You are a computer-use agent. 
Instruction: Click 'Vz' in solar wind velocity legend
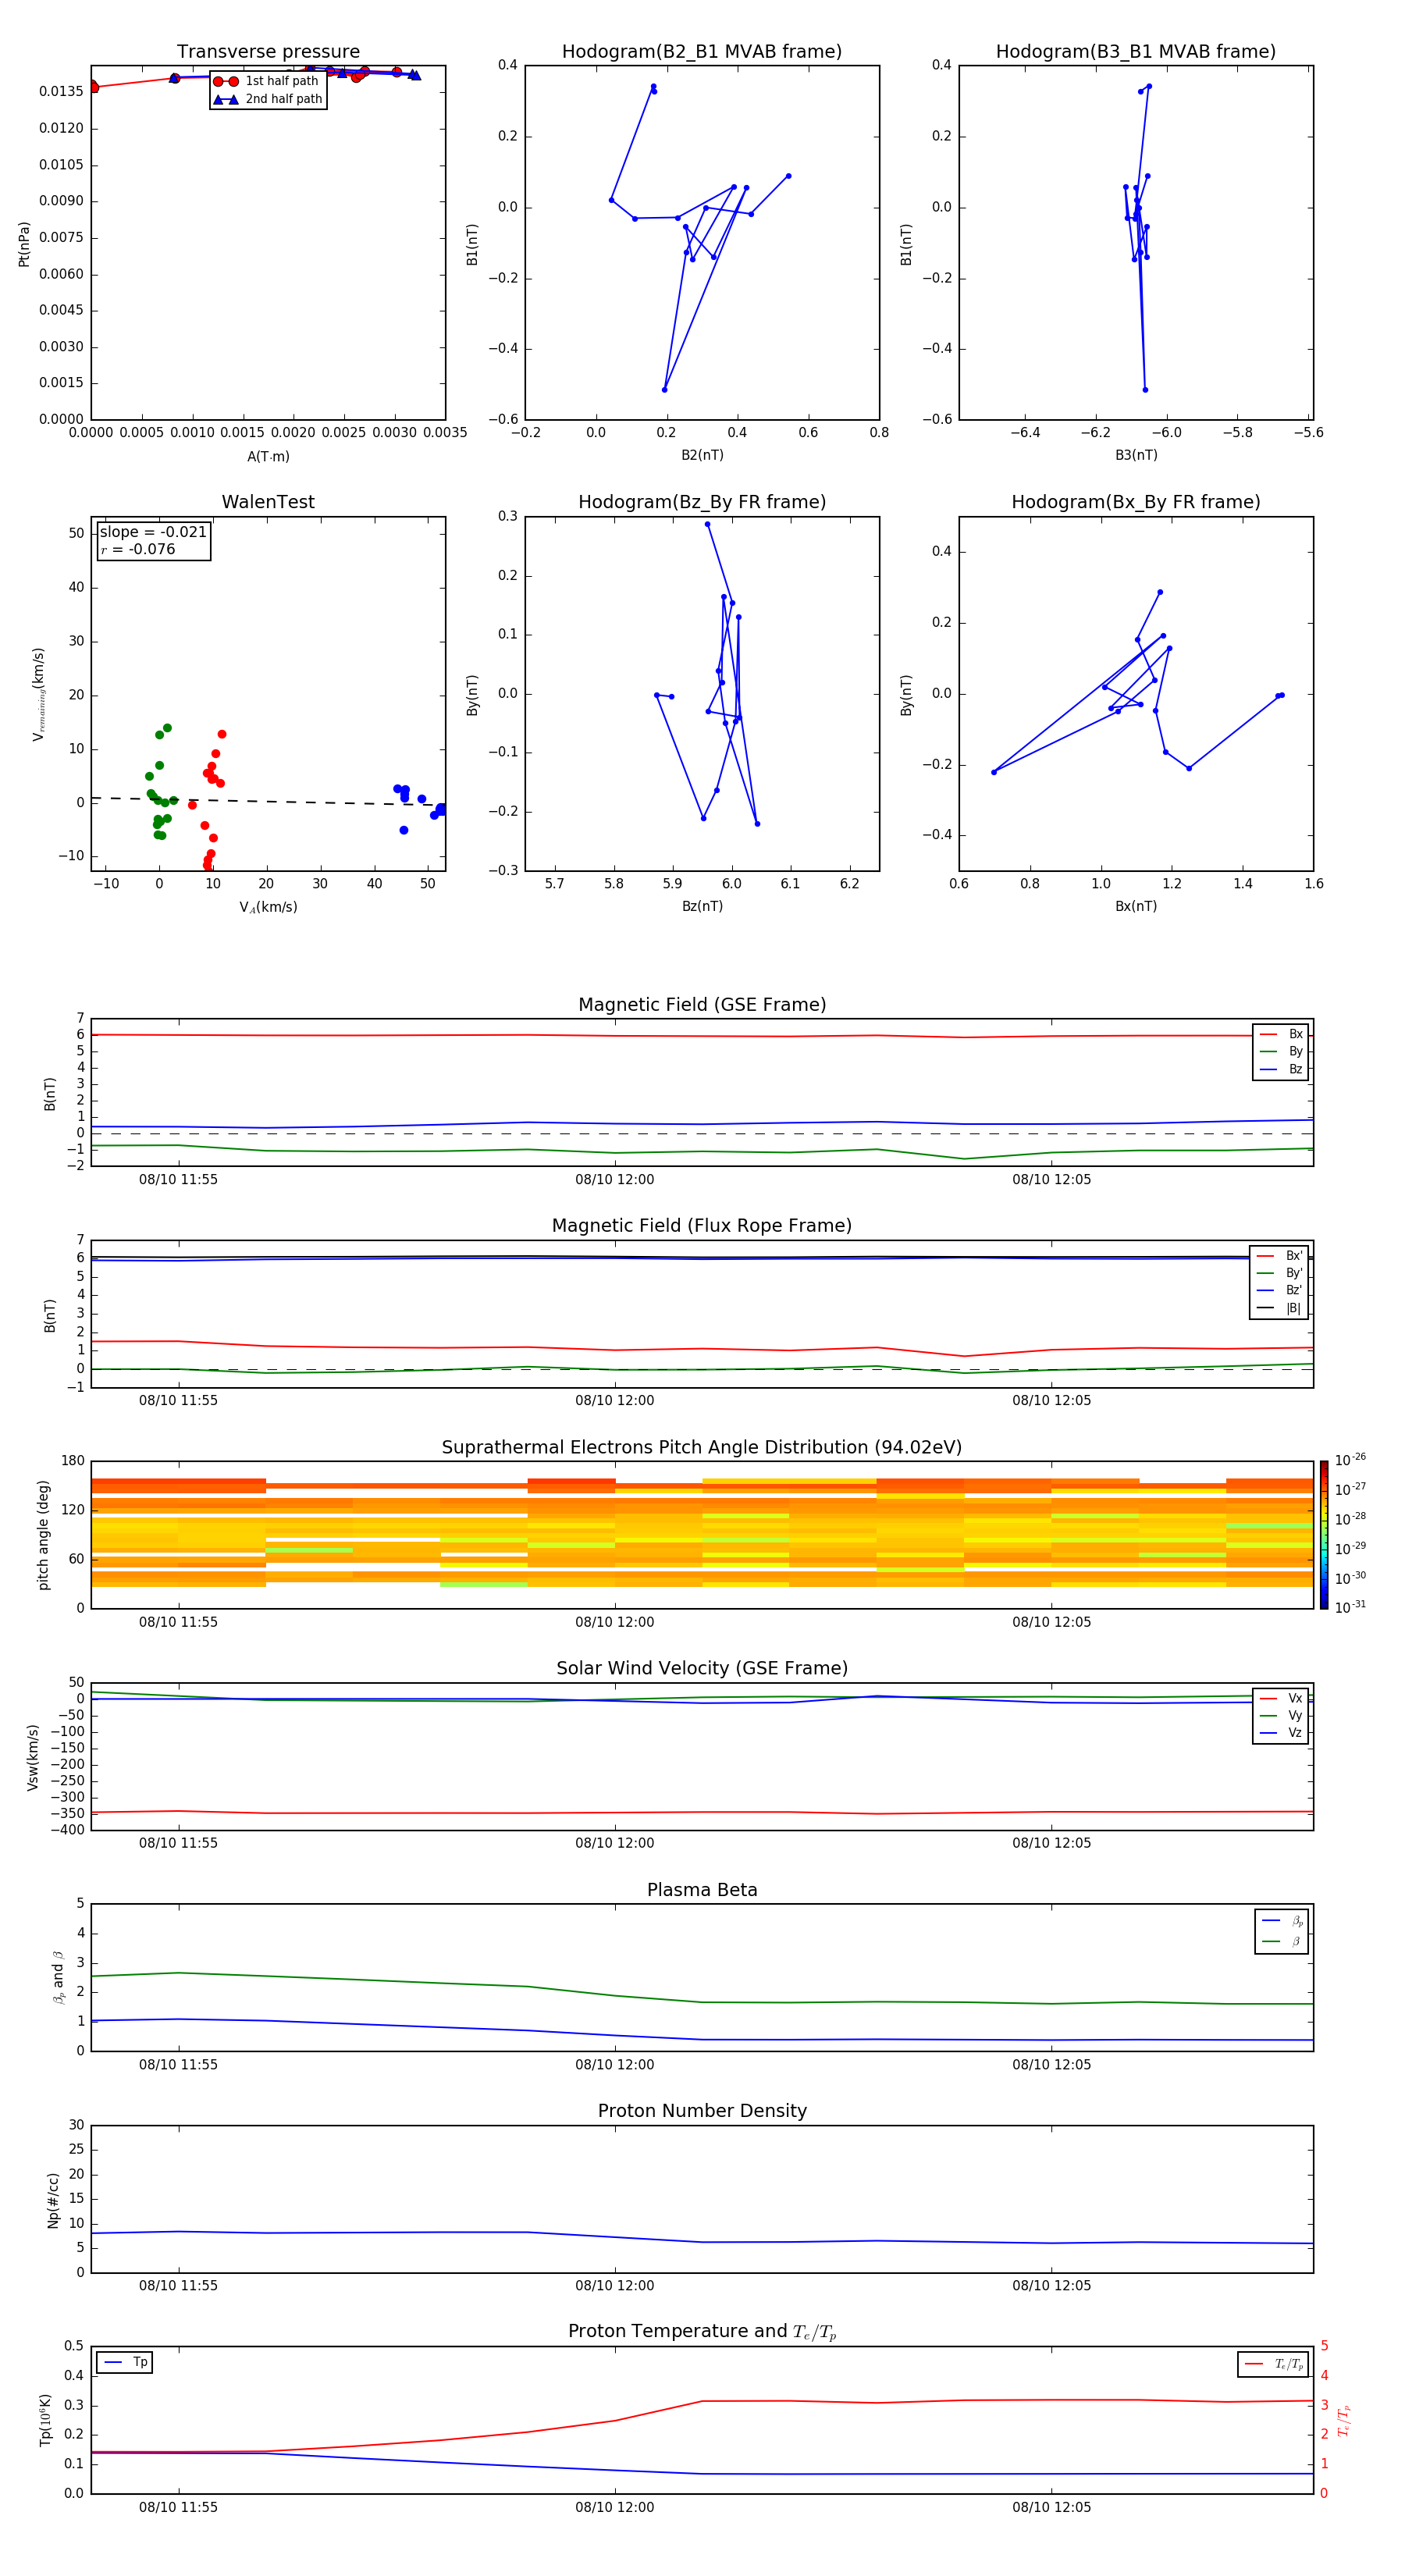(x=1282, y=1733)
